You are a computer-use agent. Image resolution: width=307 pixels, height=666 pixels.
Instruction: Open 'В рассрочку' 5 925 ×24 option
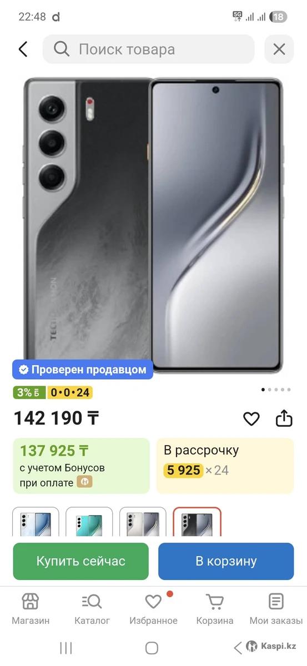coord(225,466)
